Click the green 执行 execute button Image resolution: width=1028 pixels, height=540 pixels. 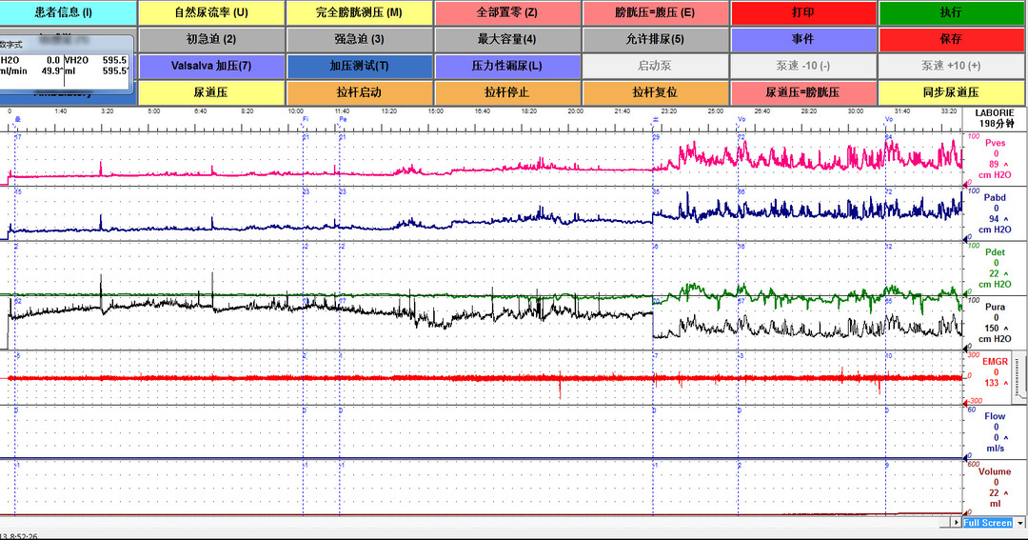950,13
